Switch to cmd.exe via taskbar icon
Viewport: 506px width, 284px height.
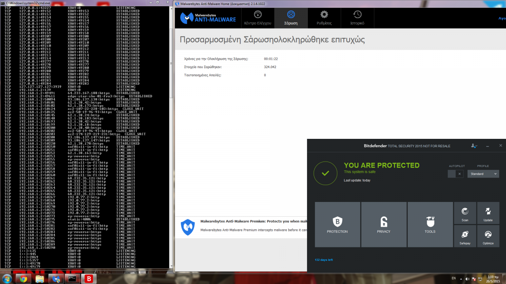(x=73, y=279)
